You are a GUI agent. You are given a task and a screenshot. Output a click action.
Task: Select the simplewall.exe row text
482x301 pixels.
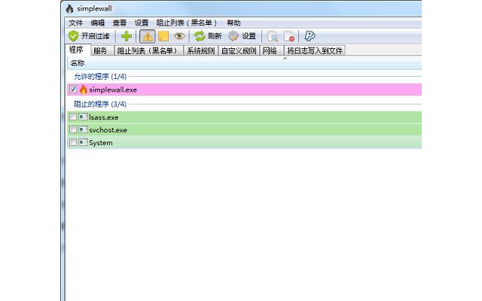tap(113, 90)
